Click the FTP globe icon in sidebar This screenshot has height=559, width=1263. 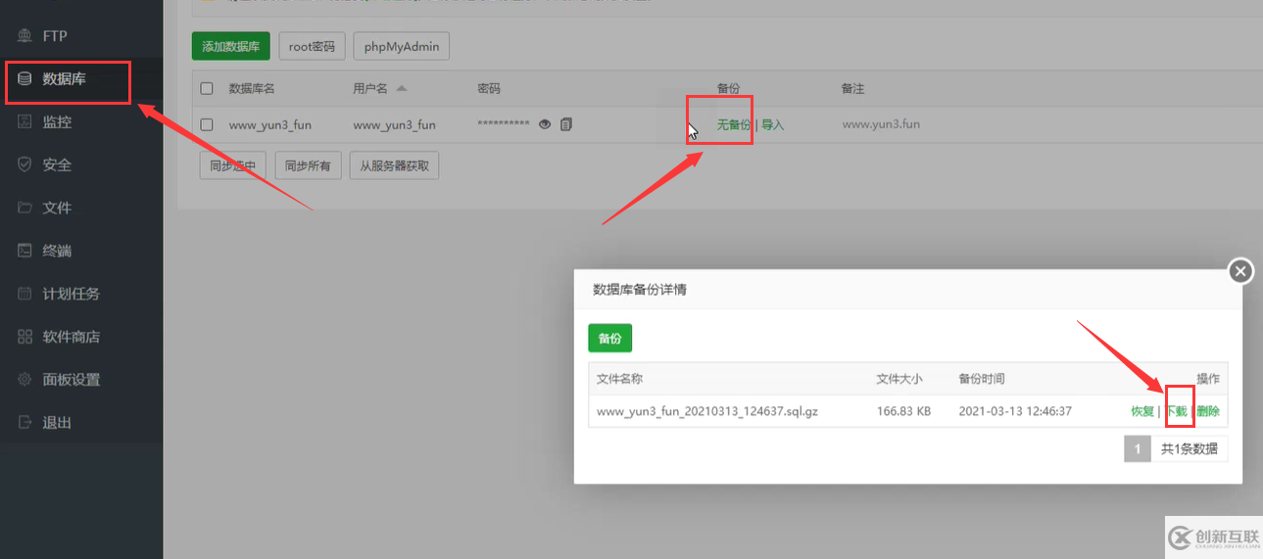click(24, 36)
